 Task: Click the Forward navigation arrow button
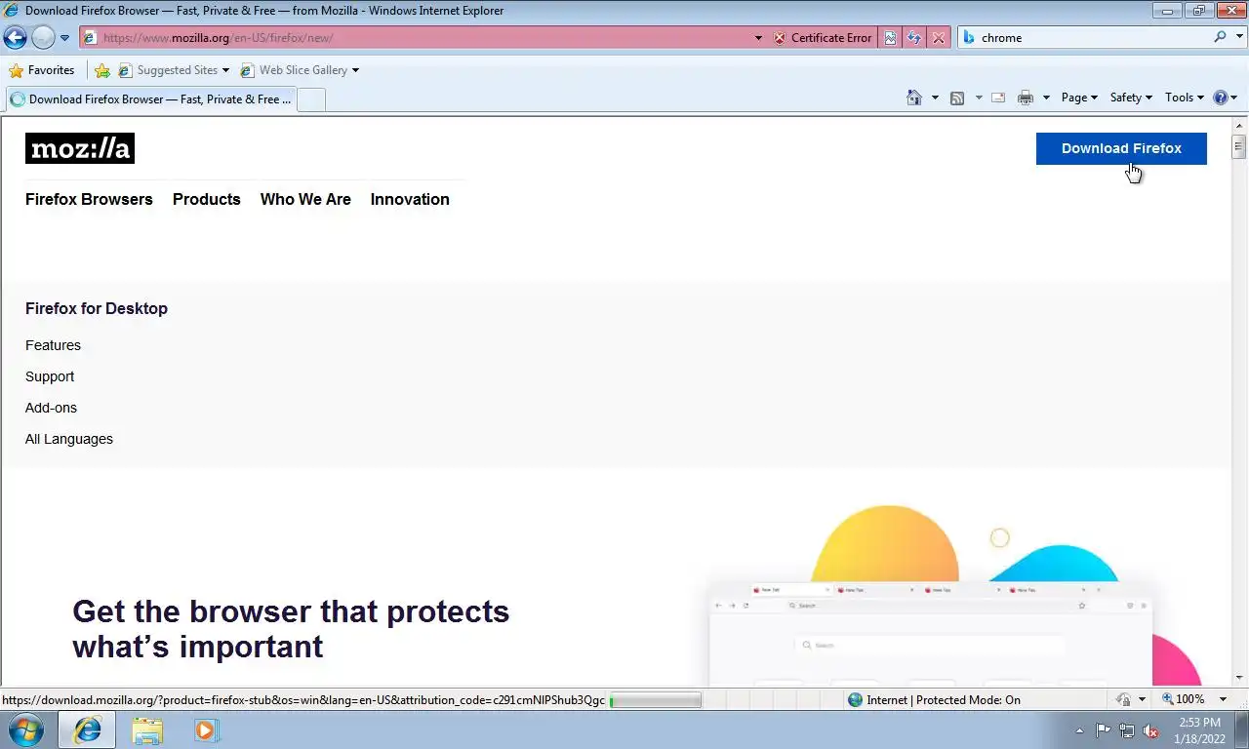click(43, 38)
